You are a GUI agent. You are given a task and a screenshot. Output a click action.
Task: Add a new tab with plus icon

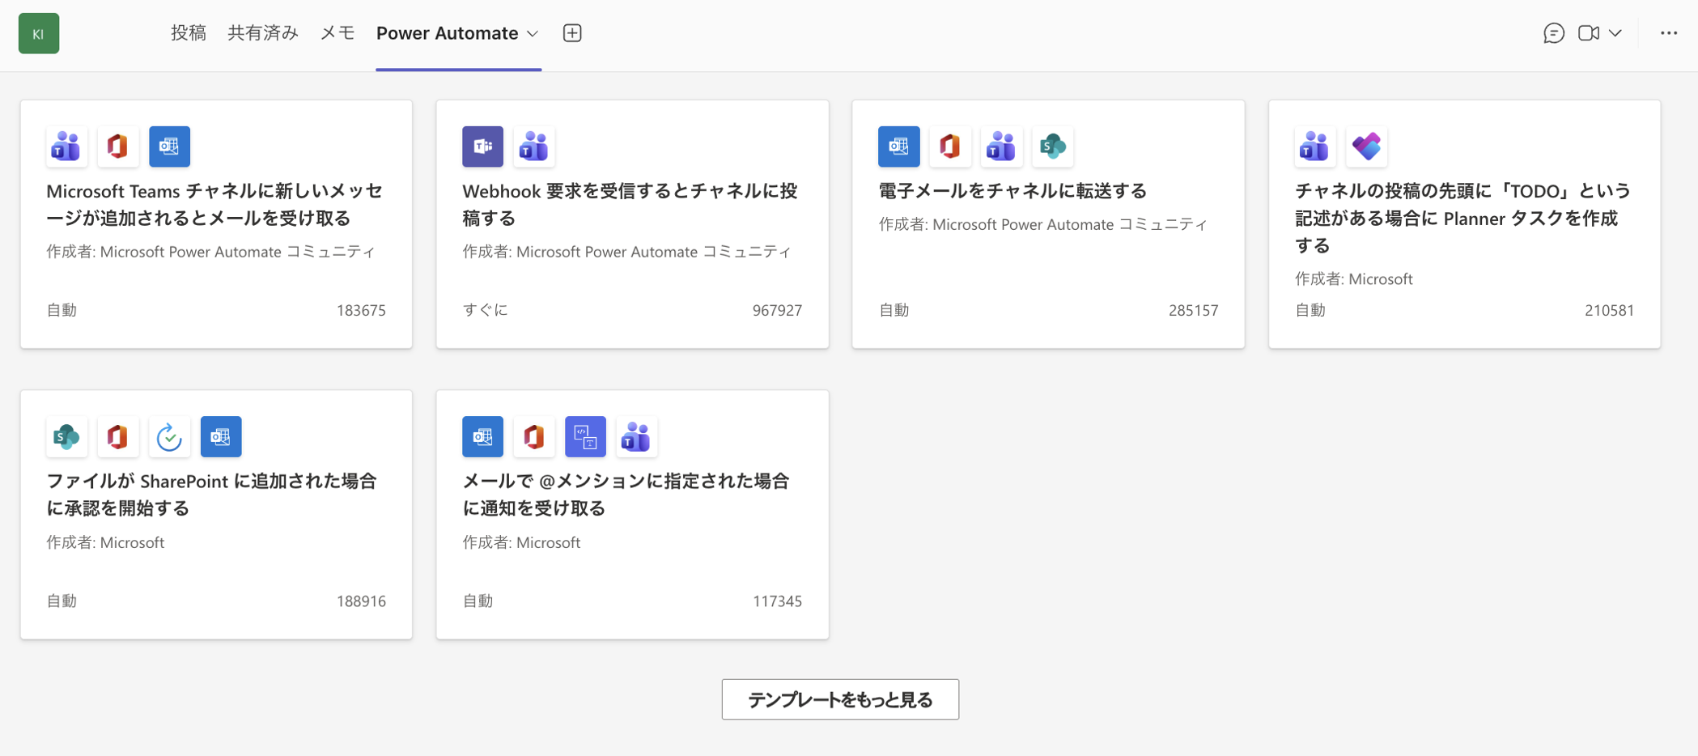[x=572, y=33]
